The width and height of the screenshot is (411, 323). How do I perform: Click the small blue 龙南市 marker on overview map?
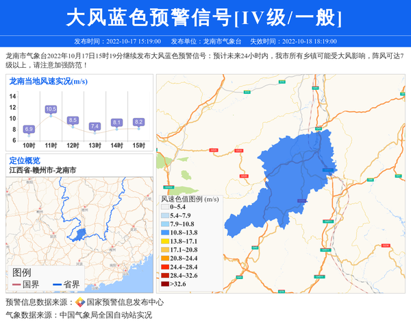coord(80,235)
